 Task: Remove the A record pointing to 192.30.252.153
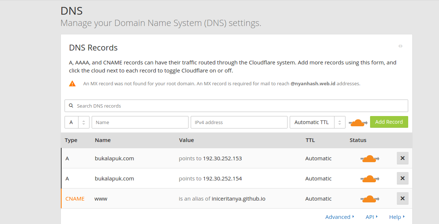(402, 158)
